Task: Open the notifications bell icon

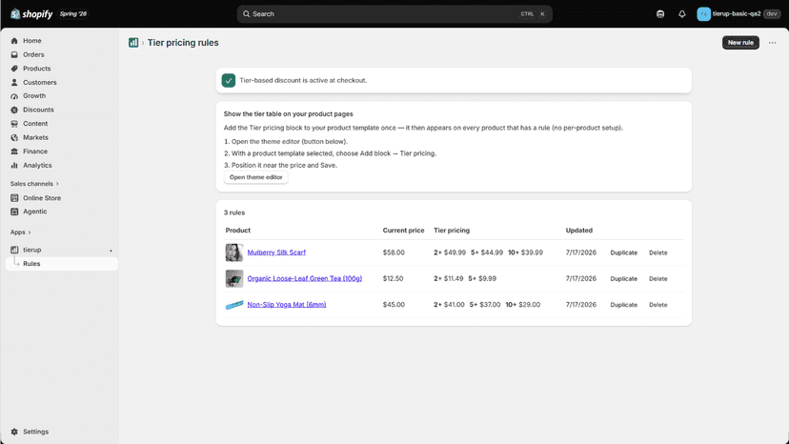Action: coord(682,14)
